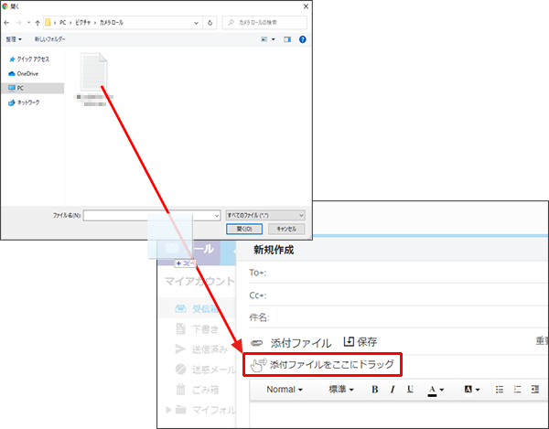
Task: Go up one folder level
Action: pos(38,22)
